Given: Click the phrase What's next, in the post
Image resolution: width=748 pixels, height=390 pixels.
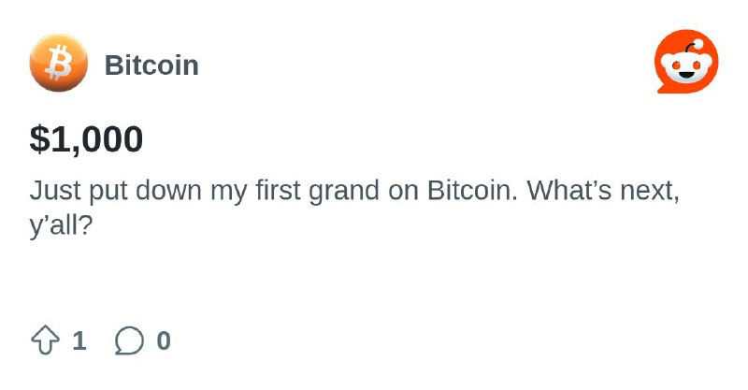Looking at the screenshot, I should [603, 191].
